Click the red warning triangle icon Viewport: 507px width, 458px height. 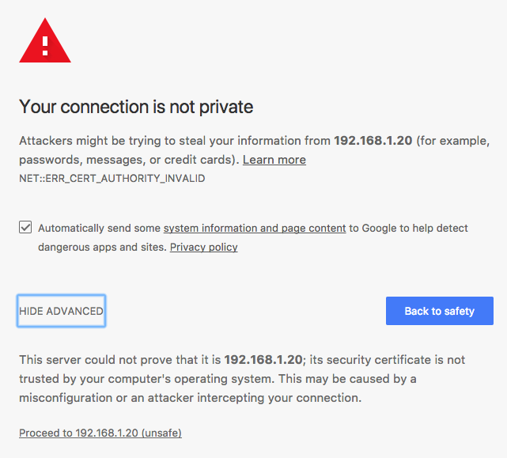click(45, 40)
